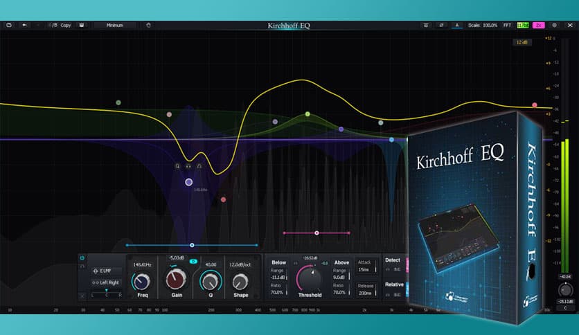Viewport: 579px width, 335px height.
Task: Click the Shape knob
Action: 240,282
